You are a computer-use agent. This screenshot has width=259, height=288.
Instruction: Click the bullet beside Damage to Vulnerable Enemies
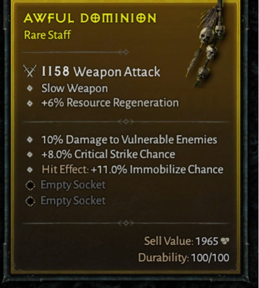[30, 140]
